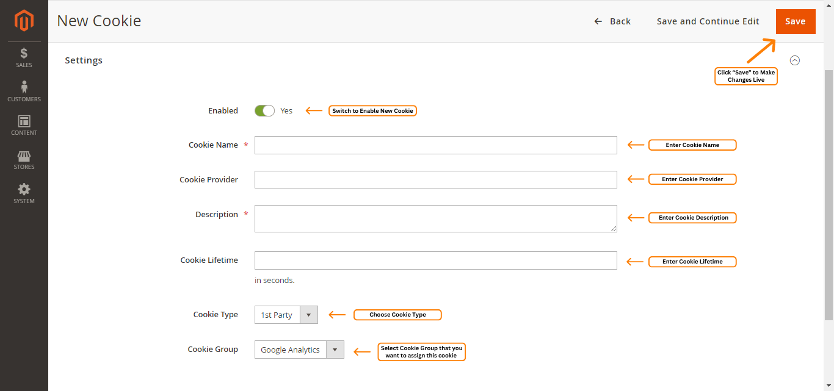Click into the Description textarea
The width and height of the screenshot is (834, 391).
(436, 218)
